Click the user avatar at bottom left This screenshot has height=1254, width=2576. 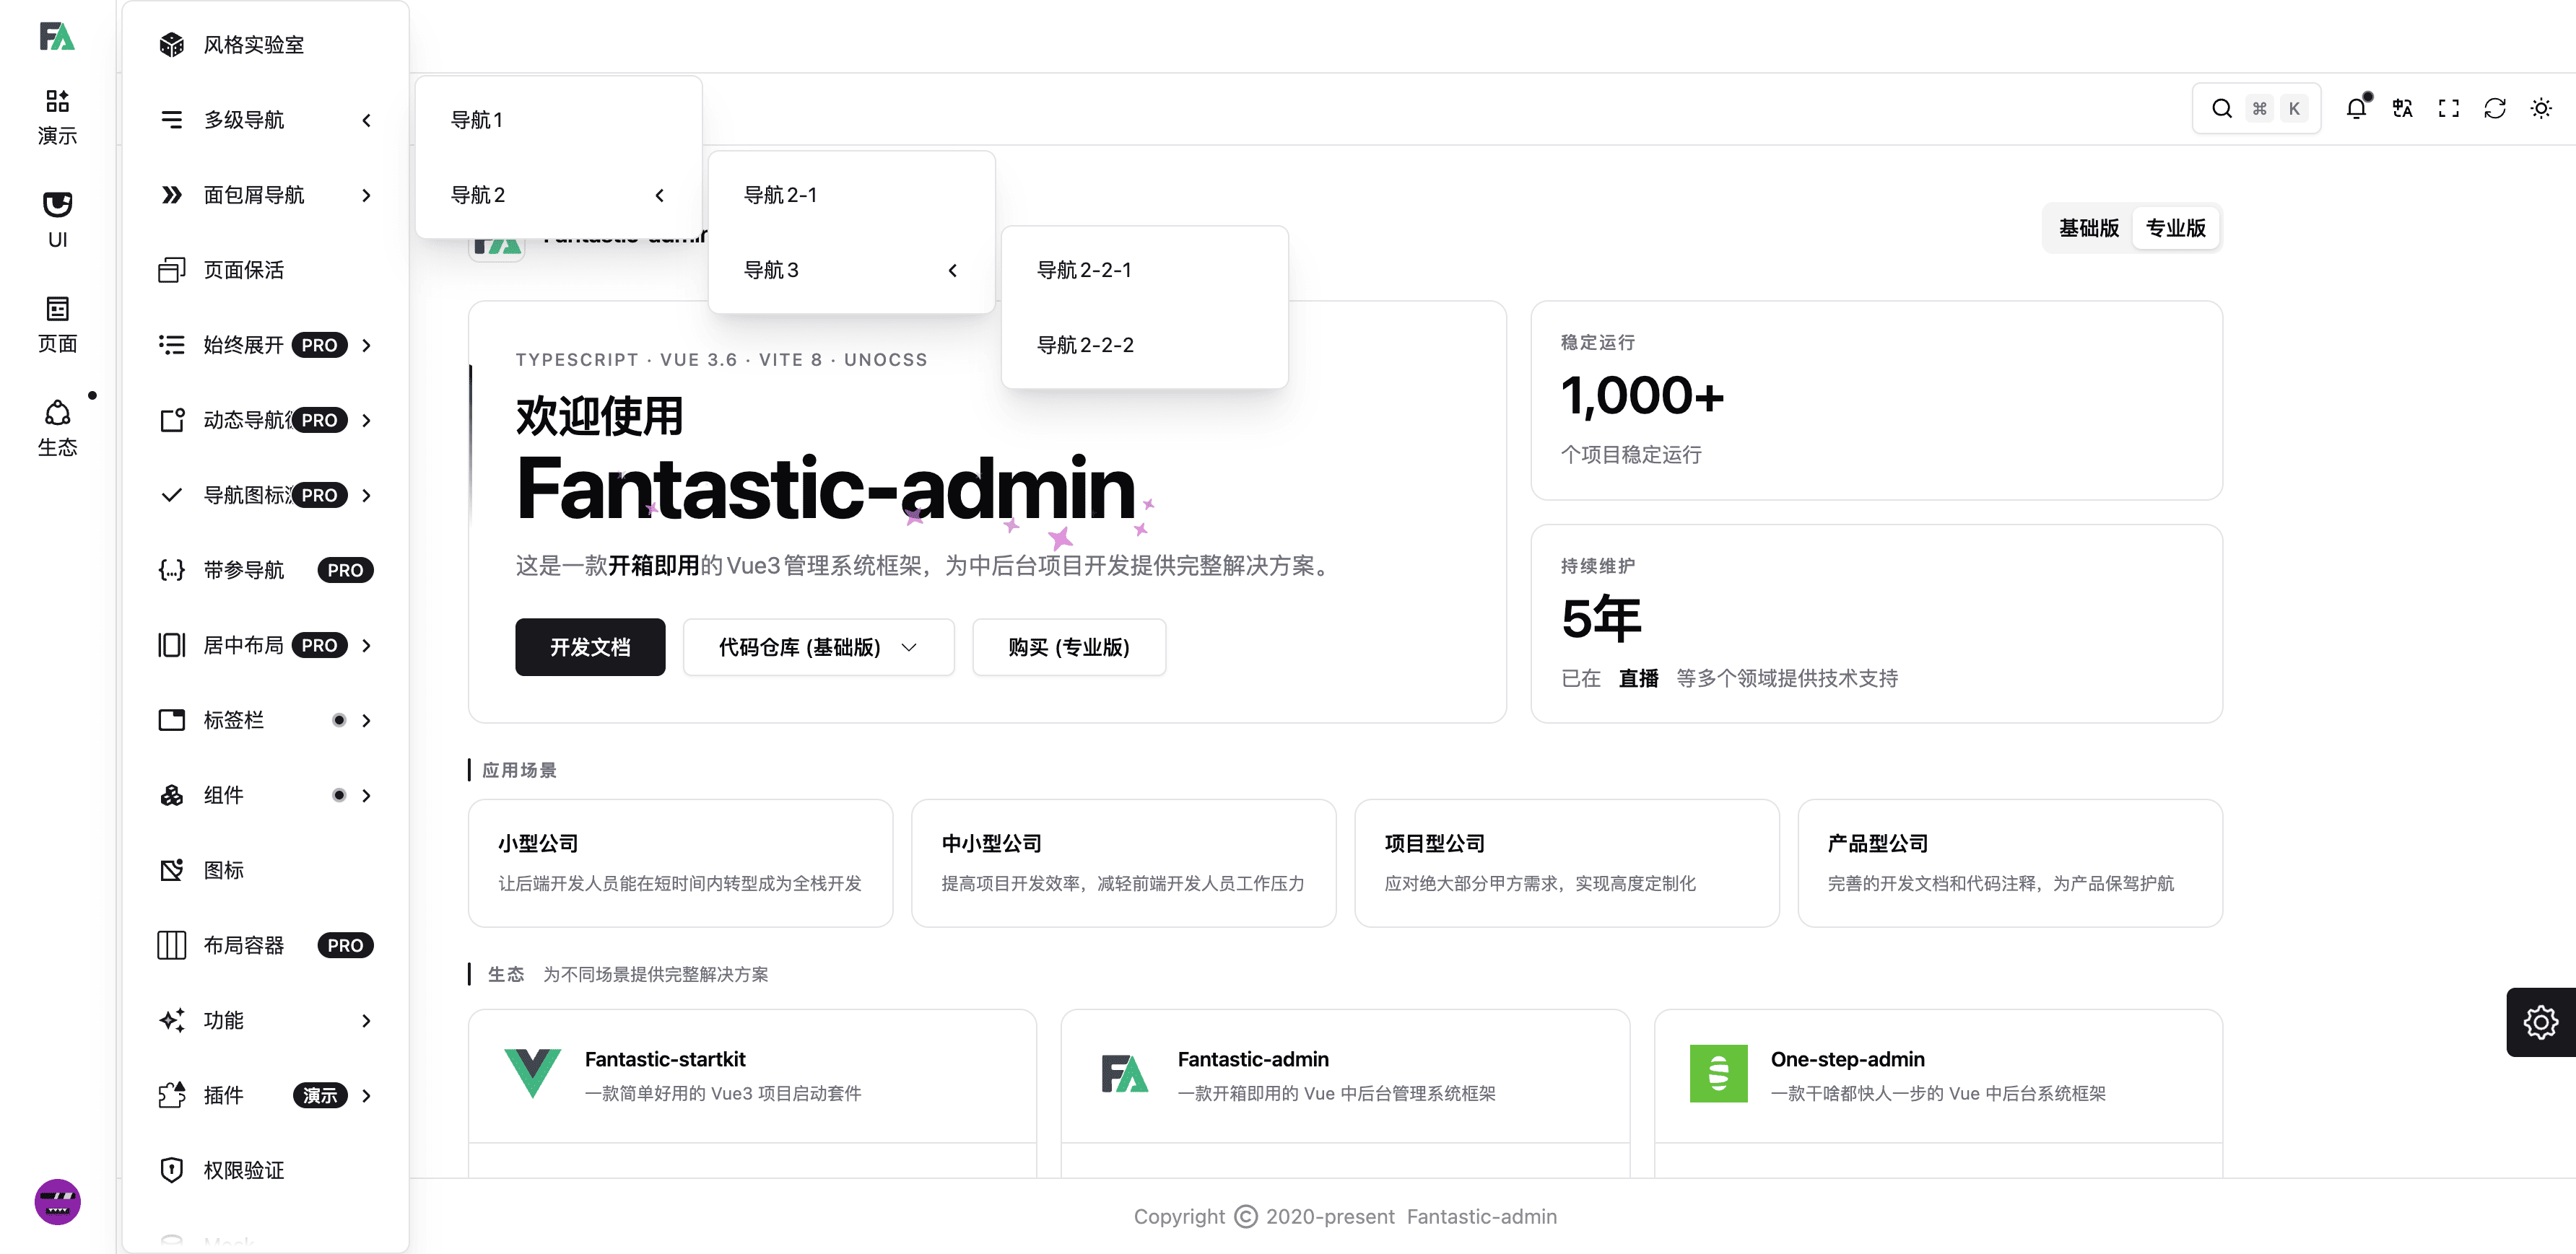[57, 1201]
